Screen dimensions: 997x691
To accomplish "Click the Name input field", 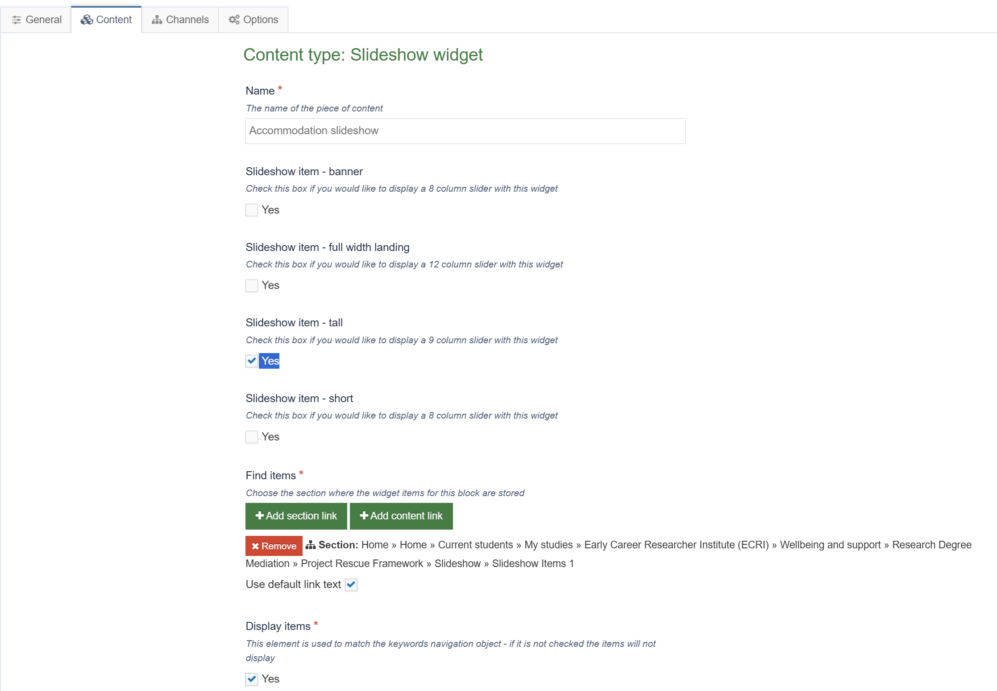I will pyautogui.click(x=465, y=131).
